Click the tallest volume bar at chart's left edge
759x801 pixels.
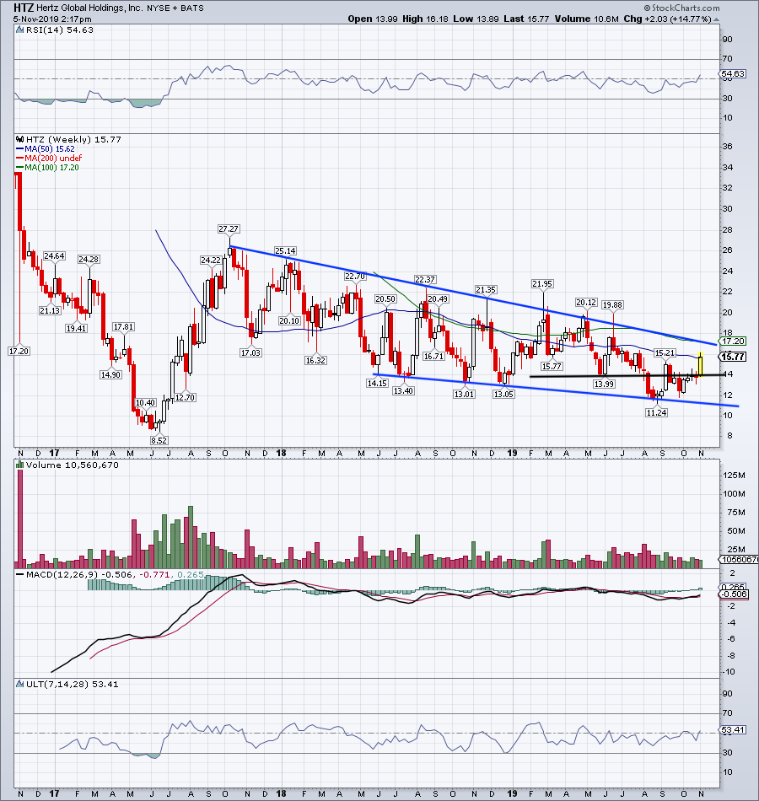pos(20,519)
